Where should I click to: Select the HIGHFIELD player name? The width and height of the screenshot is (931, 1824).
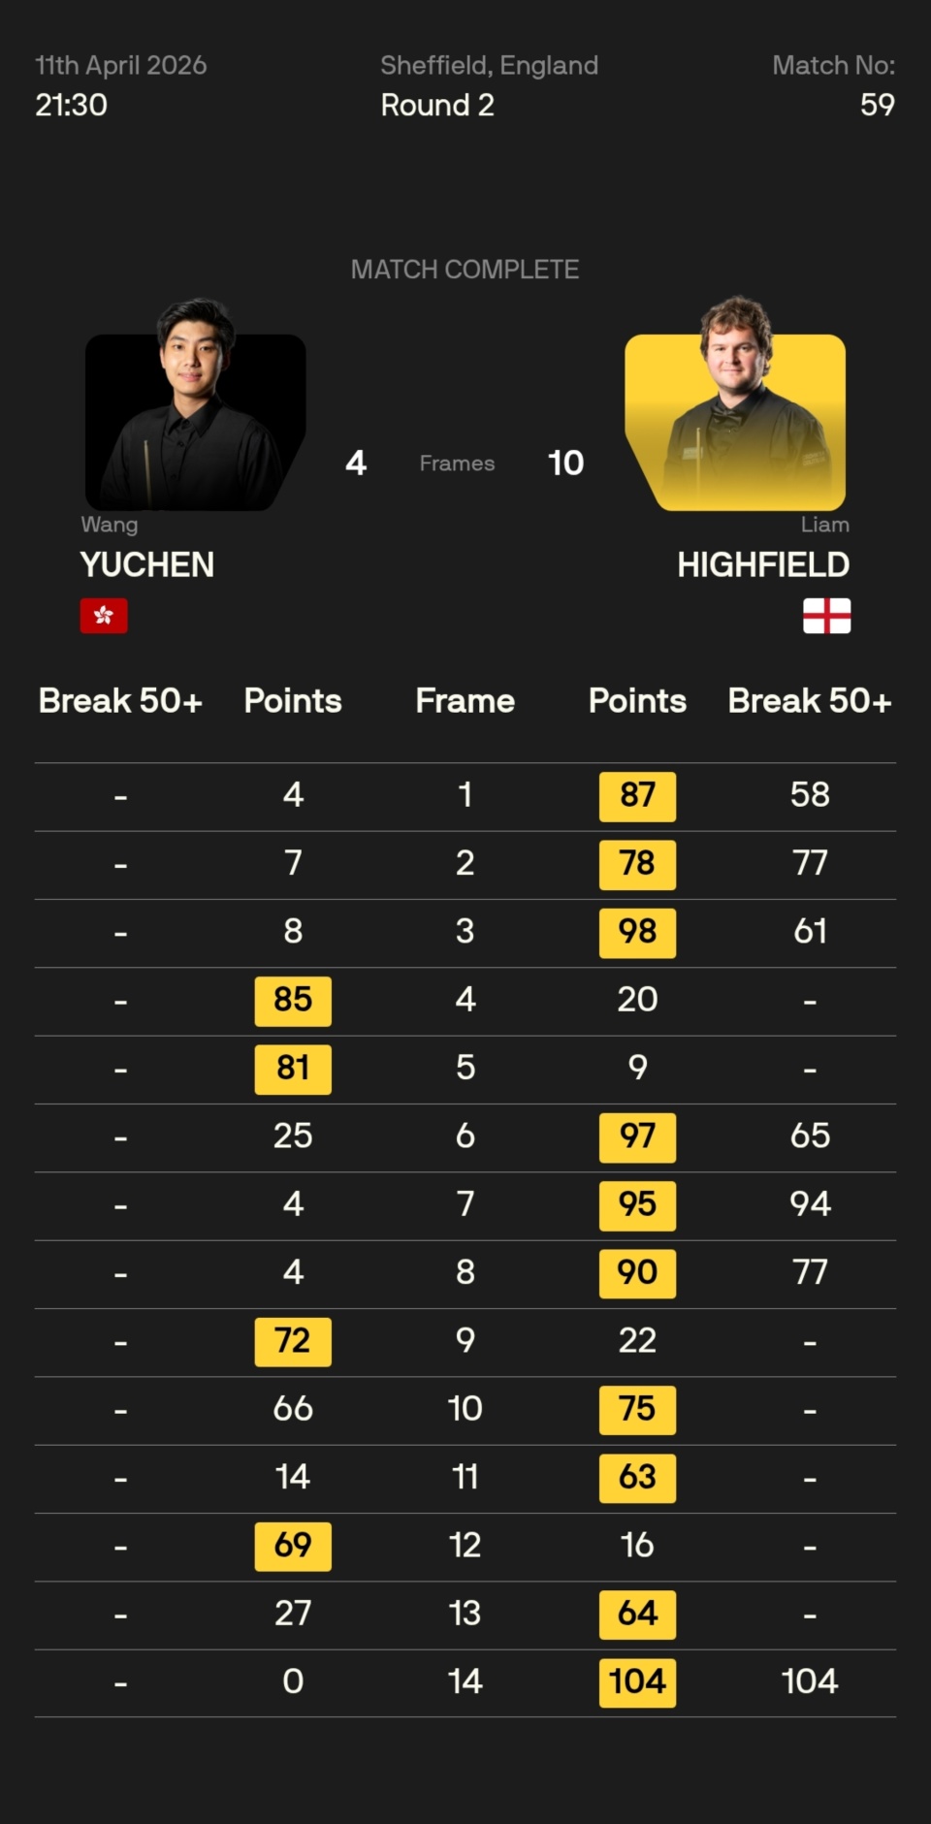(x=763, y=564)
